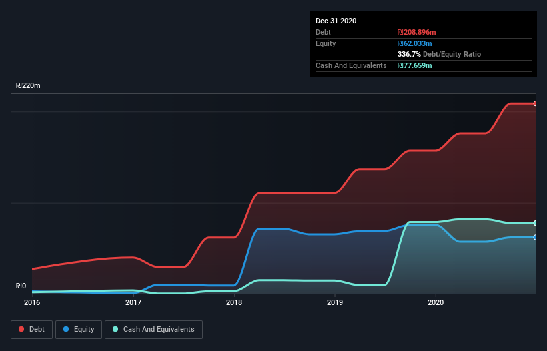The height and width of the screenshot is (351, 547).
Task: Toggle the Equity series legend button
Action: point(79,330)
